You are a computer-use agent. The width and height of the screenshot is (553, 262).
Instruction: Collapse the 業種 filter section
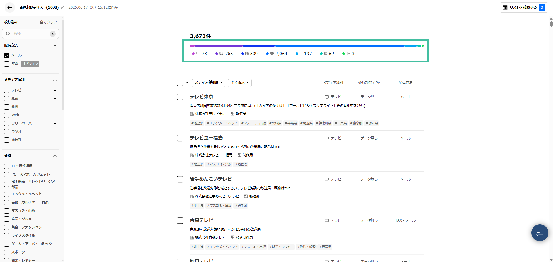[x=55, y=156]
